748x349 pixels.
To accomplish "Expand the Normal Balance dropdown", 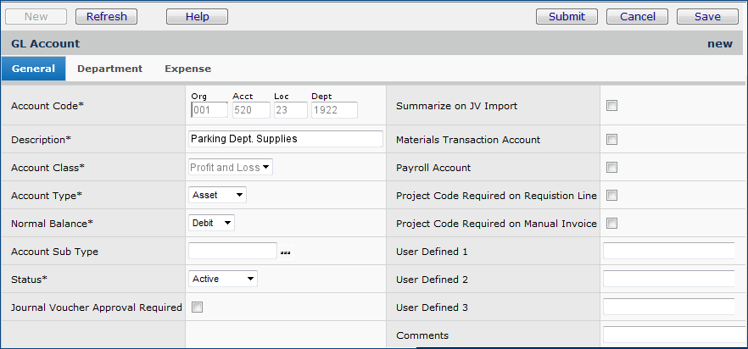I will [x=211, y=224].
